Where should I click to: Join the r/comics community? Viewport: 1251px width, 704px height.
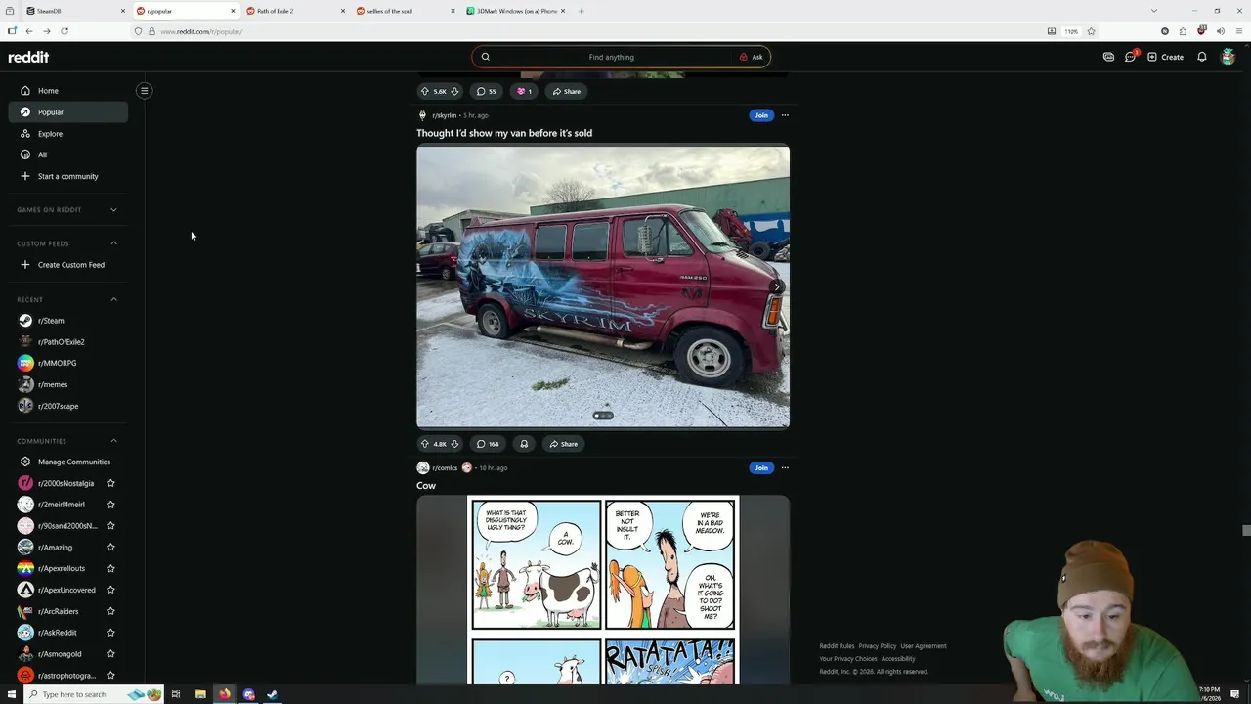[x=761, y=467]
